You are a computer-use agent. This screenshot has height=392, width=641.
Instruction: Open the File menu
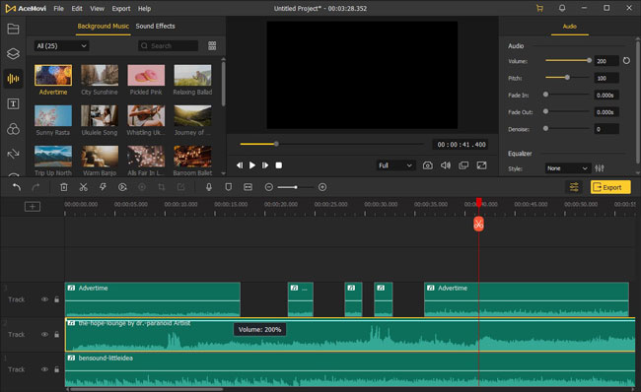pos(58,8)
